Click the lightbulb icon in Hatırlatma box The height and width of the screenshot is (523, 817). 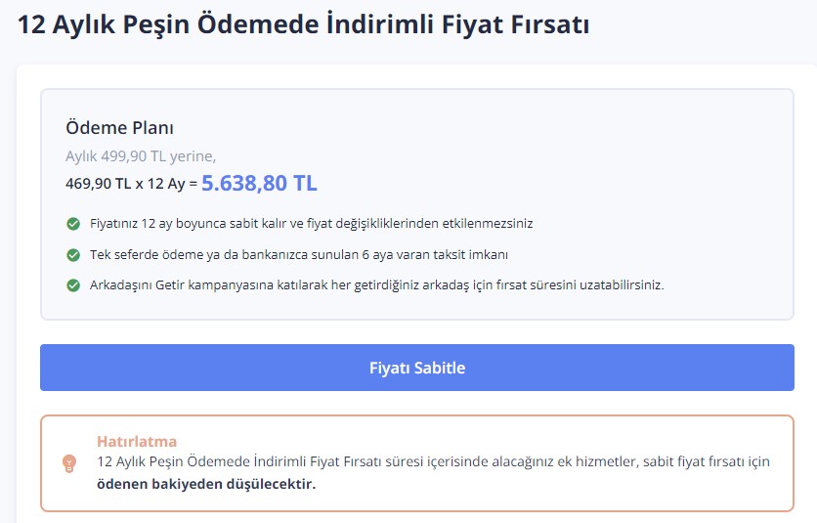point(69,462)
